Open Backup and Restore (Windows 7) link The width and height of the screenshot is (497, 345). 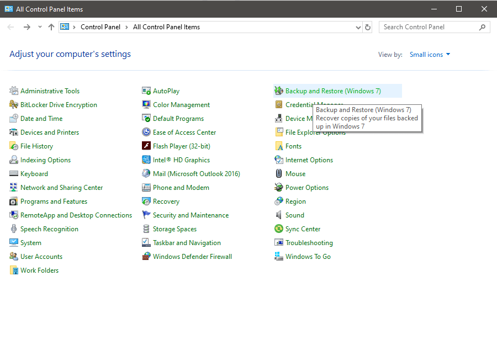(334, 90)
